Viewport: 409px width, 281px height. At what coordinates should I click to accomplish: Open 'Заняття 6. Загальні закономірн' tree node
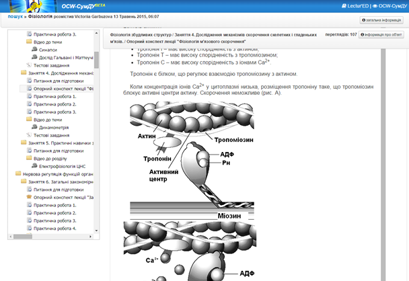click(61, 182)
